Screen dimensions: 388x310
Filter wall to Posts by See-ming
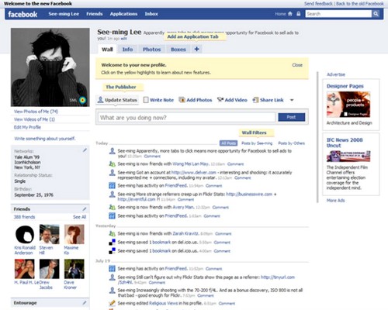(257, 143)
